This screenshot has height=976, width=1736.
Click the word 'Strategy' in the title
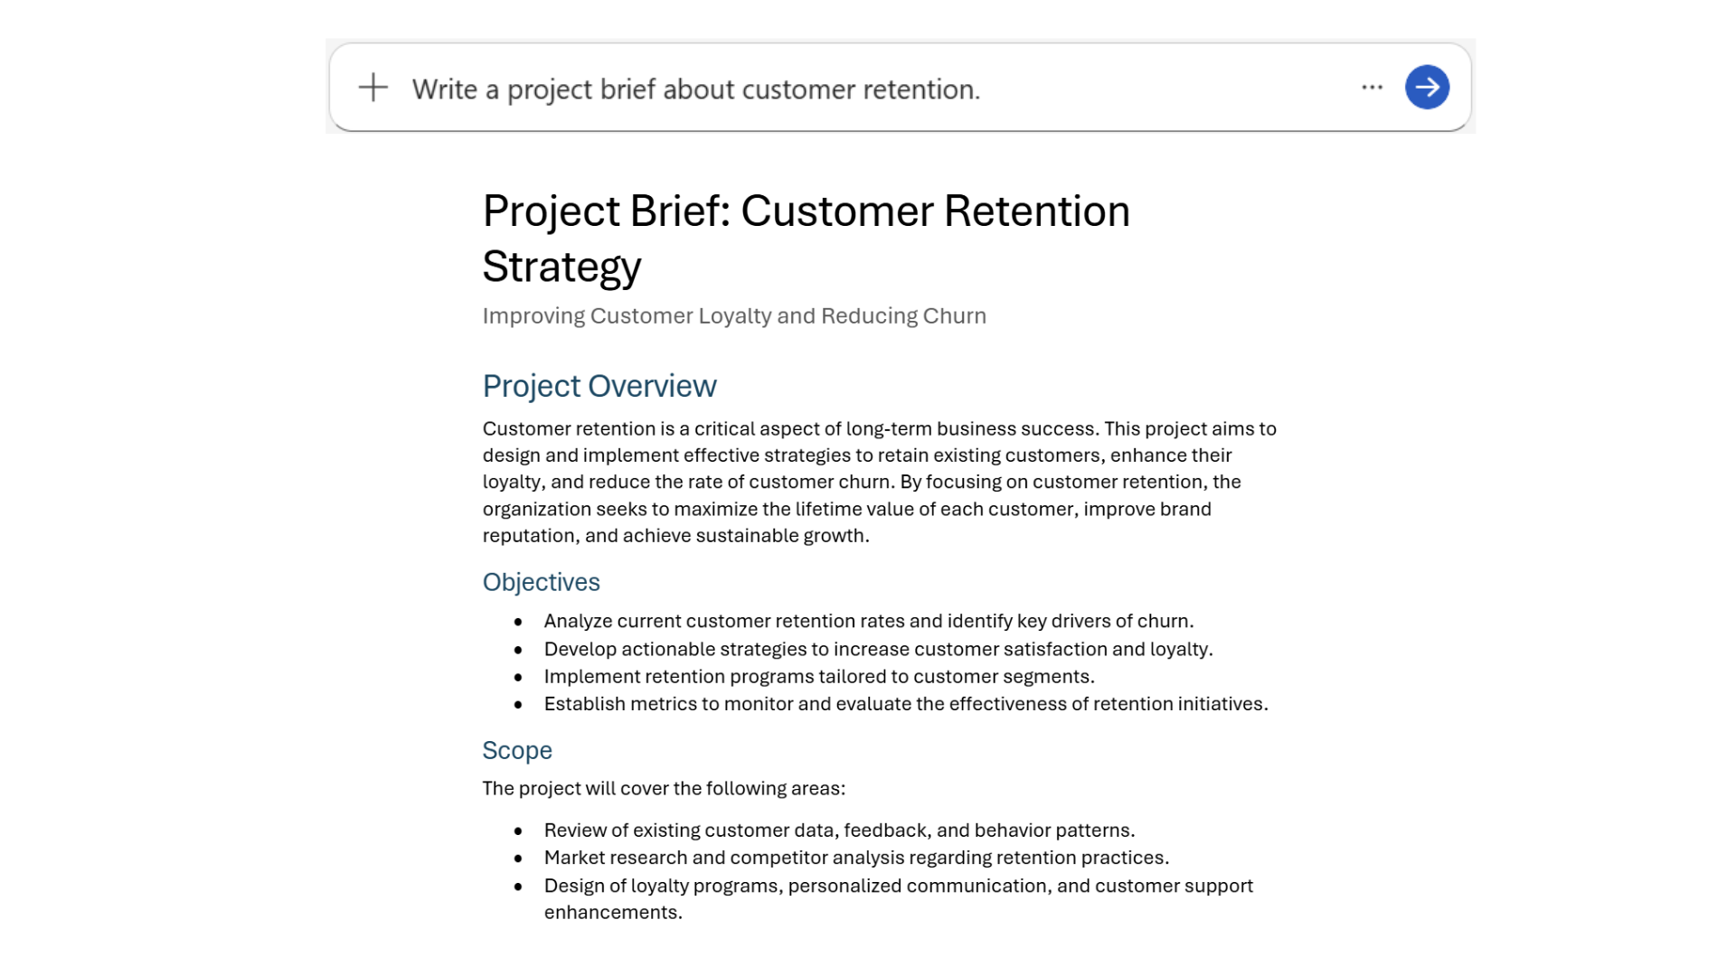(561, 267)
